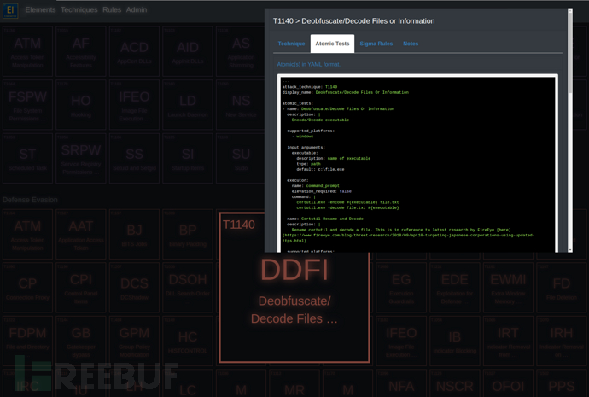This screenshot has height=397, width=589.
Task: Open the AID AppInit DLLs tile
Action: coord(188,51)
